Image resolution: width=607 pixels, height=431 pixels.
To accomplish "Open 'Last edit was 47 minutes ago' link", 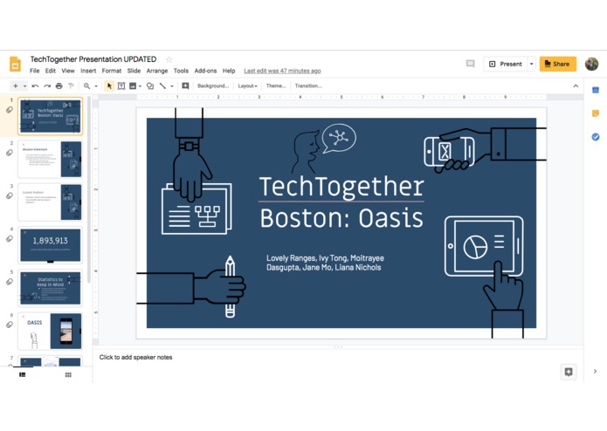I will pyautogui.click(x=282, y=71).
